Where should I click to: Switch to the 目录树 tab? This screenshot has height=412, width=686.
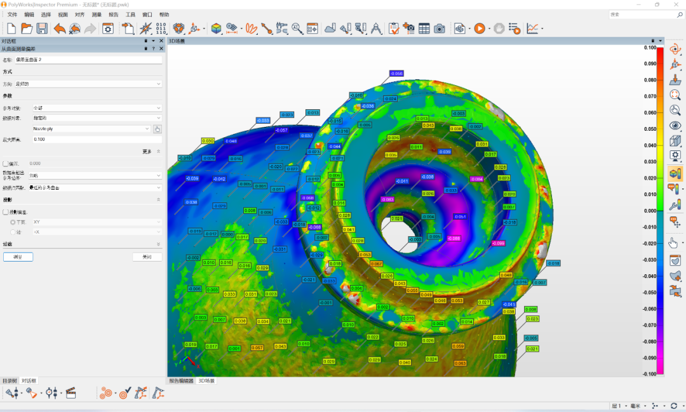pyautogui.click(x=10, y=381)
